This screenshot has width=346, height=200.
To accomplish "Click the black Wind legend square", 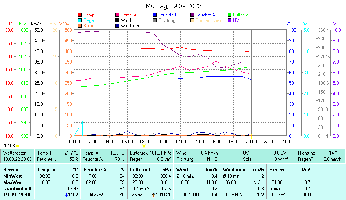I will [x=117, y=20].
